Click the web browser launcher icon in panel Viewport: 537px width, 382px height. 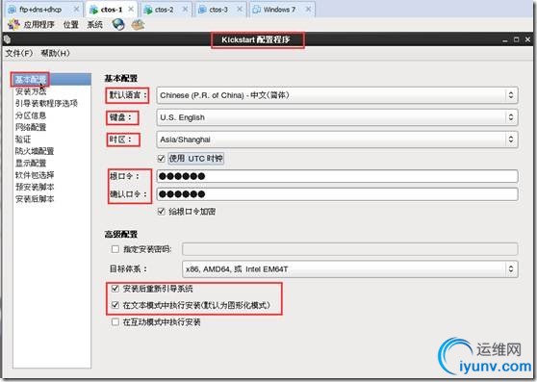[x=118, y=24]
